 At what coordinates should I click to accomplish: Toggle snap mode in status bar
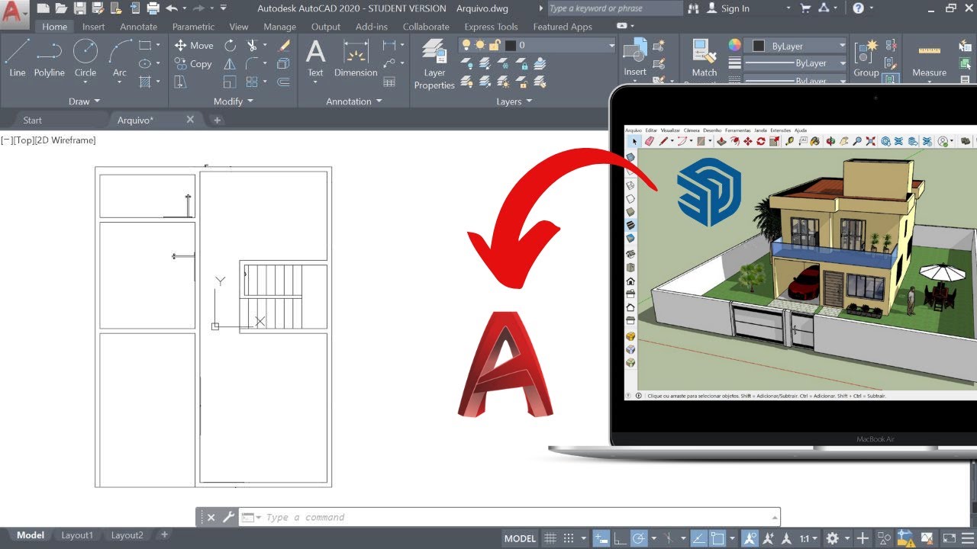coord(567,538)
